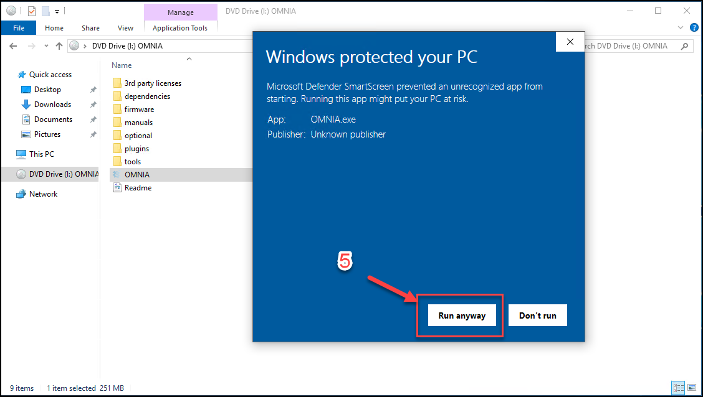Click the address bar path DVD Drive (I:) OMNIA
Screen dimensions: 703x397
(x=127, y=45)
